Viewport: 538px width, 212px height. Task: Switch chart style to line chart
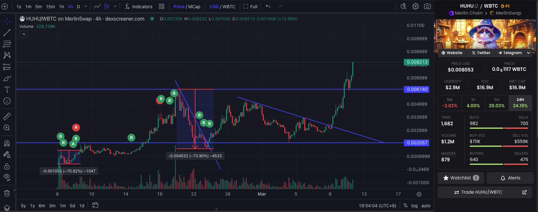click(x=98, y=7)
